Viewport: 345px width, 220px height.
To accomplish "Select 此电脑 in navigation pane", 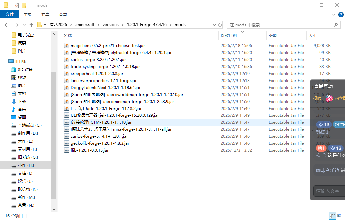I will (21, 61).
